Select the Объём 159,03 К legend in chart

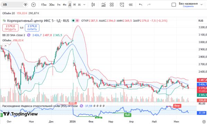tap(13, 40)
